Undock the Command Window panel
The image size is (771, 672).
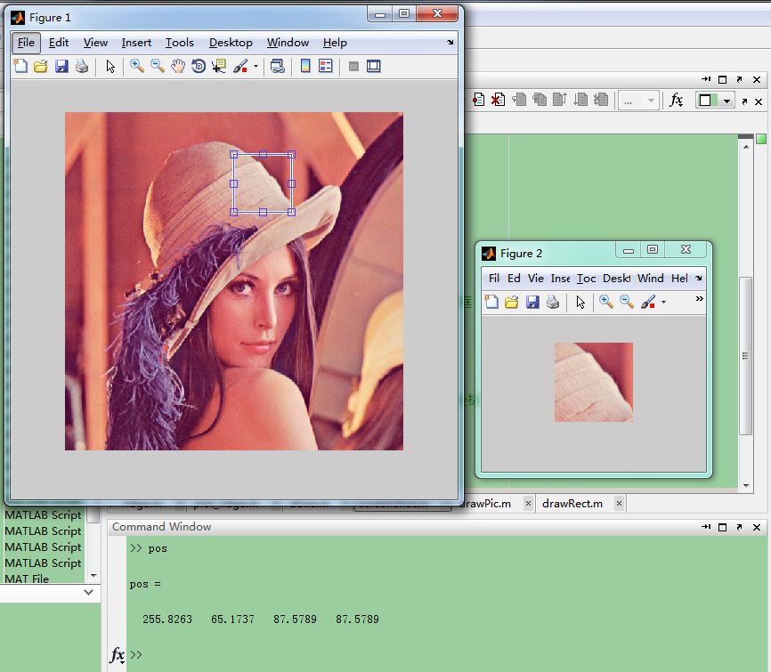point(739,527)
